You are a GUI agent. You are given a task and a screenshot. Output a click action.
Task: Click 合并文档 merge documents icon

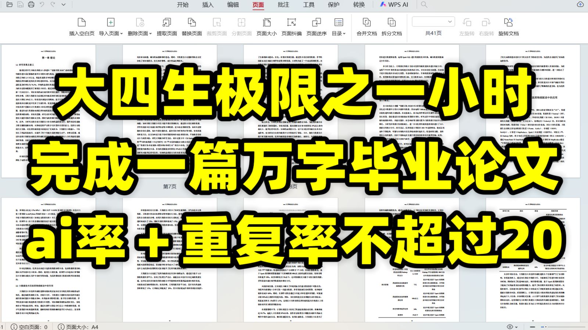(x=367, y=22)
